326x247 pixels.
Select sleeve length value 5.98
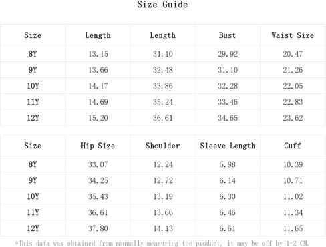pos(228,164)
